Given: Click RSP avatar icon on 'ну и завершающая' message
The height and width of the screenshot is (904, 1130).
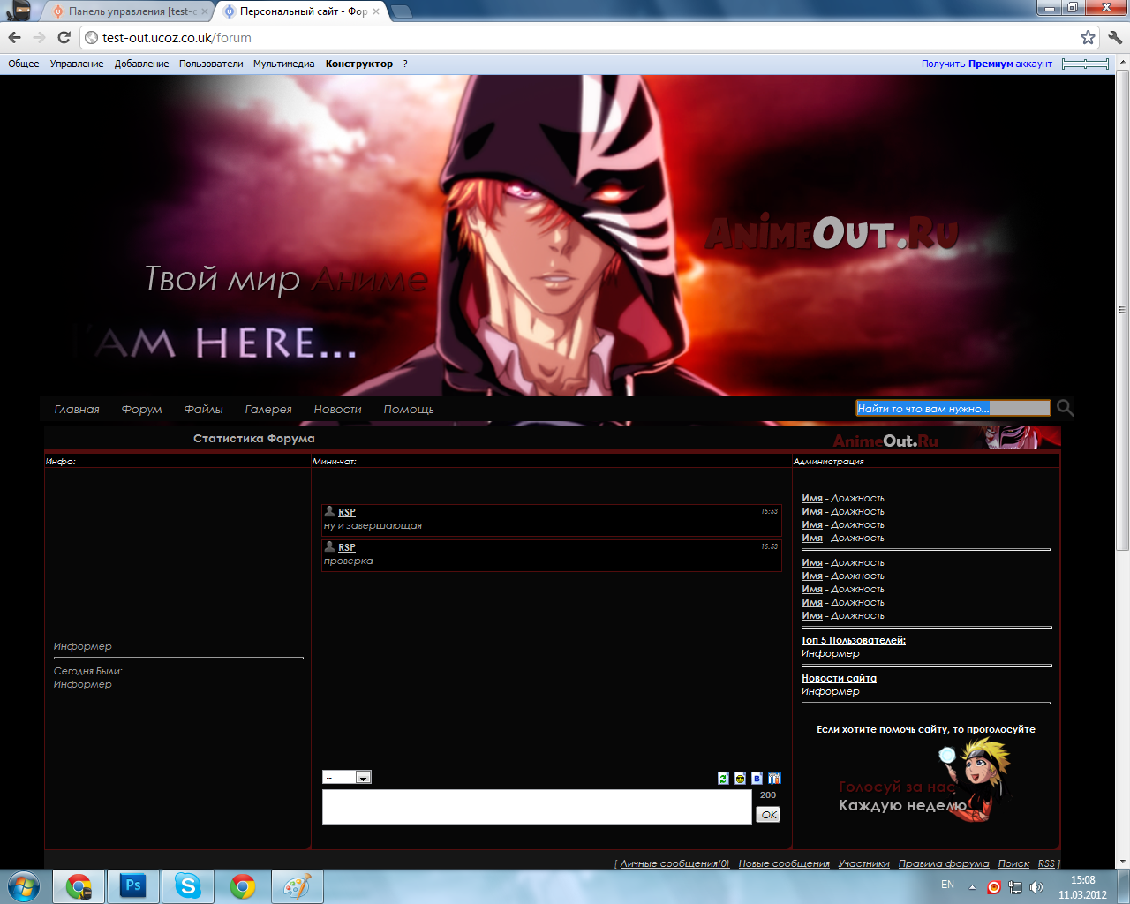Looking at the screenshot, I should 329,511.
